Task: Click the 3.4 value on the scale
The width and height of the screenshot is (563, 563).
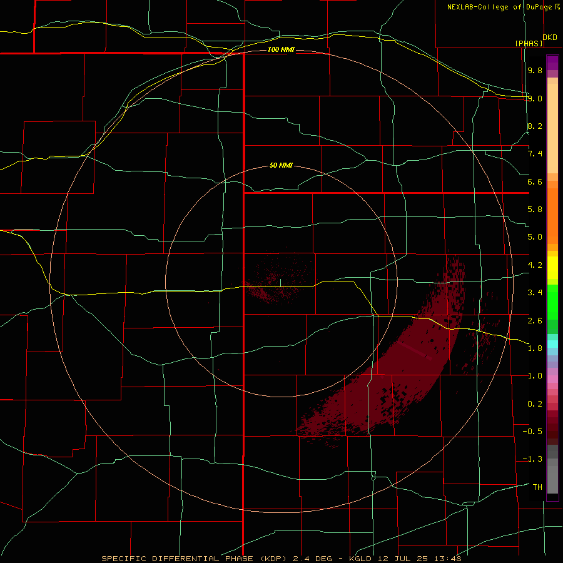Action: (535, 293)
